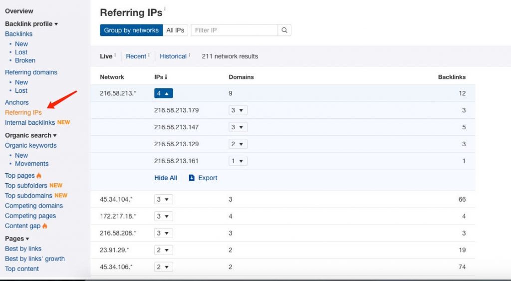Open Anchors in sidebar
Image resolution: width=511 pixels, height=281 pixels.
[16, 102]
